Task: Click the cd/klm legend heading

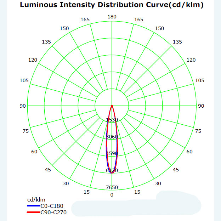Action: pos(36,200)
